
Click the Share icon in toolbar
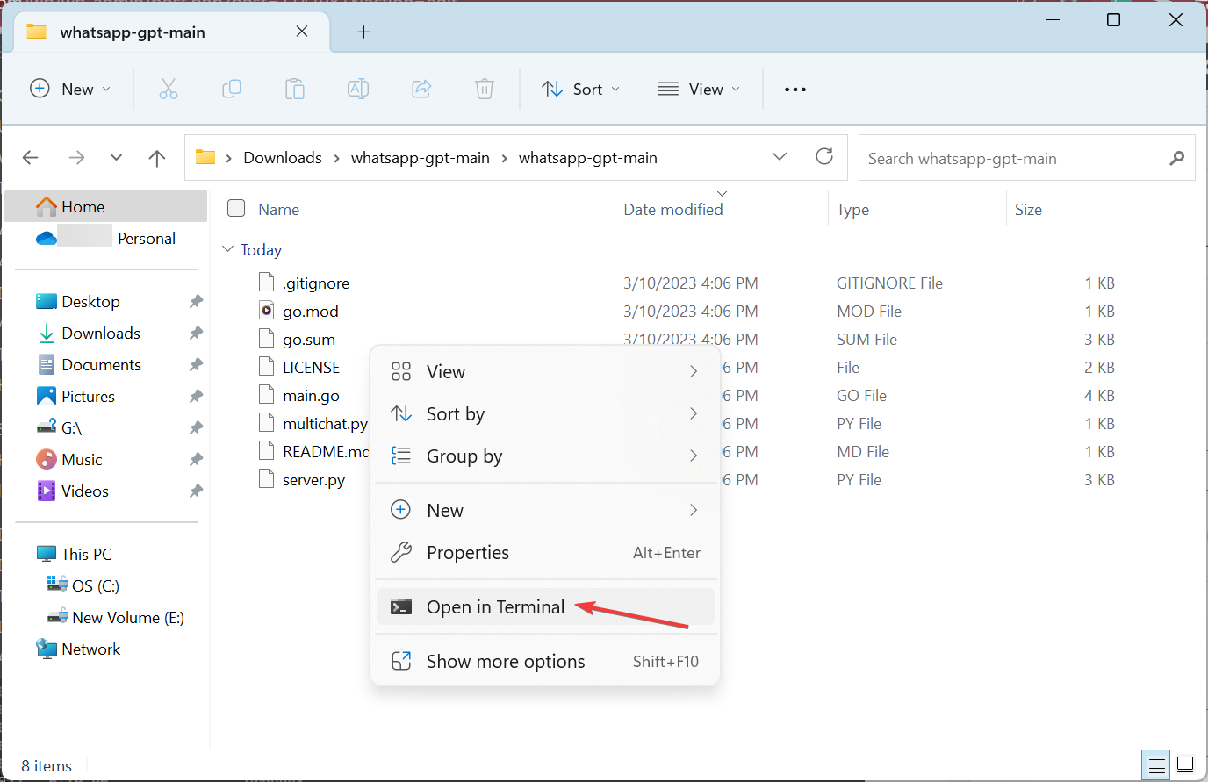[421, 89]
